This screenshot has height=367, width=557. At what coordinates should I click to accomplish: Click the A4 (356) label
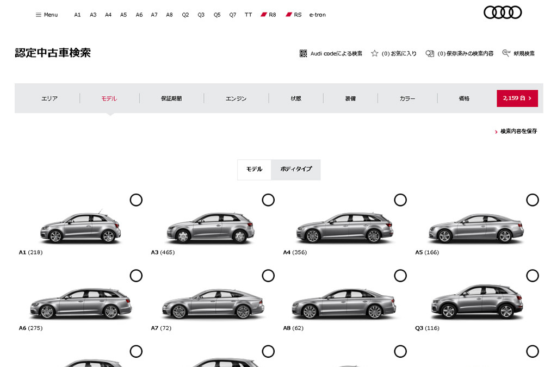tap(295, 252)
